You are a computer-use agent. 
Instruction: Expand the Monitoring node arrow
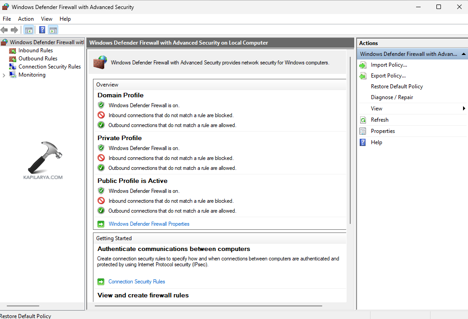point(4,75)
